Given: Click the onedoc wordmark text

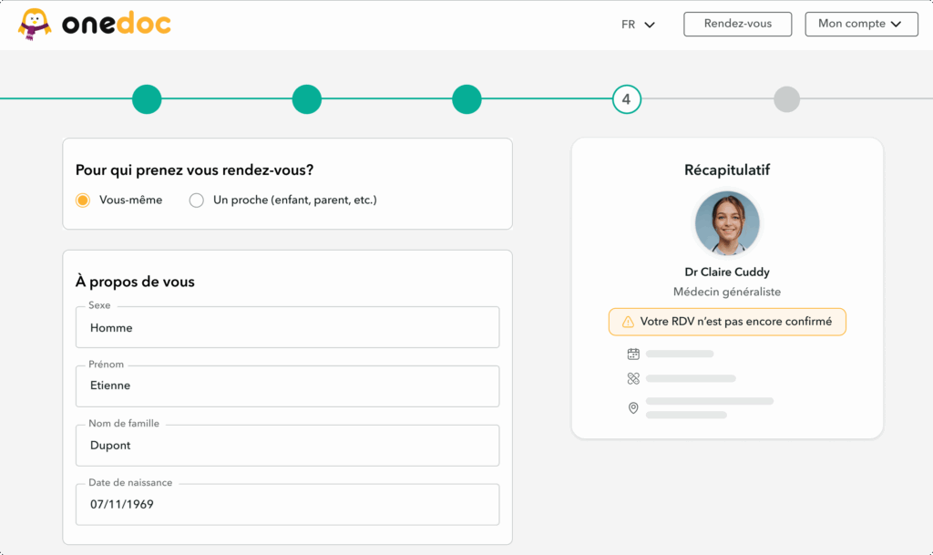Looking at the screenshot, I should [x=117, y=24].
